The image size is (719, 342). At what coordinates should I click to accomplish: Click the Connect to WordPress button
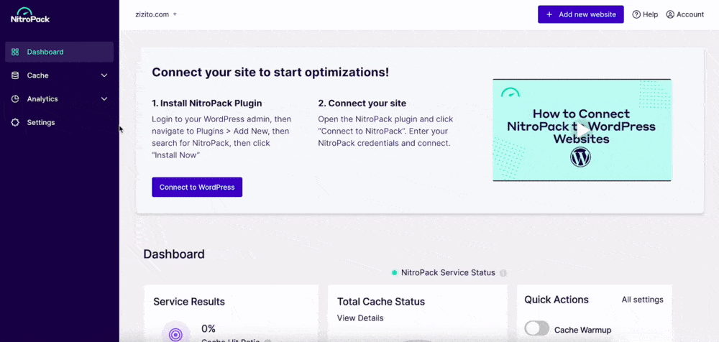click(x=197, y=187)
